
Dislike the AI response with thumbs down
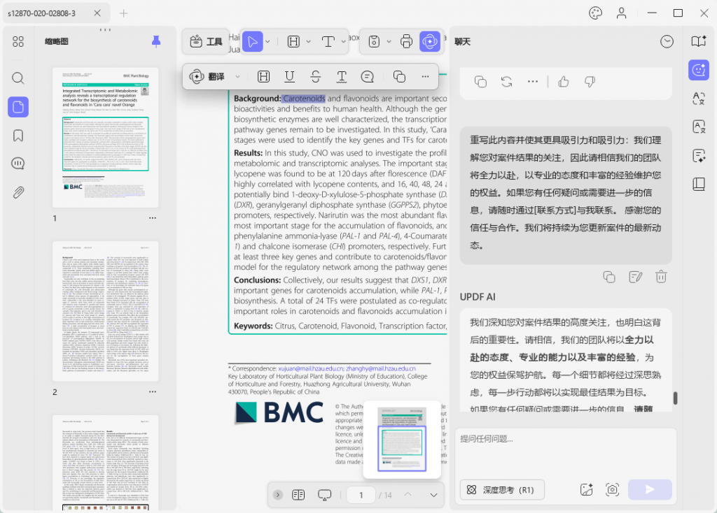point(590,82)
